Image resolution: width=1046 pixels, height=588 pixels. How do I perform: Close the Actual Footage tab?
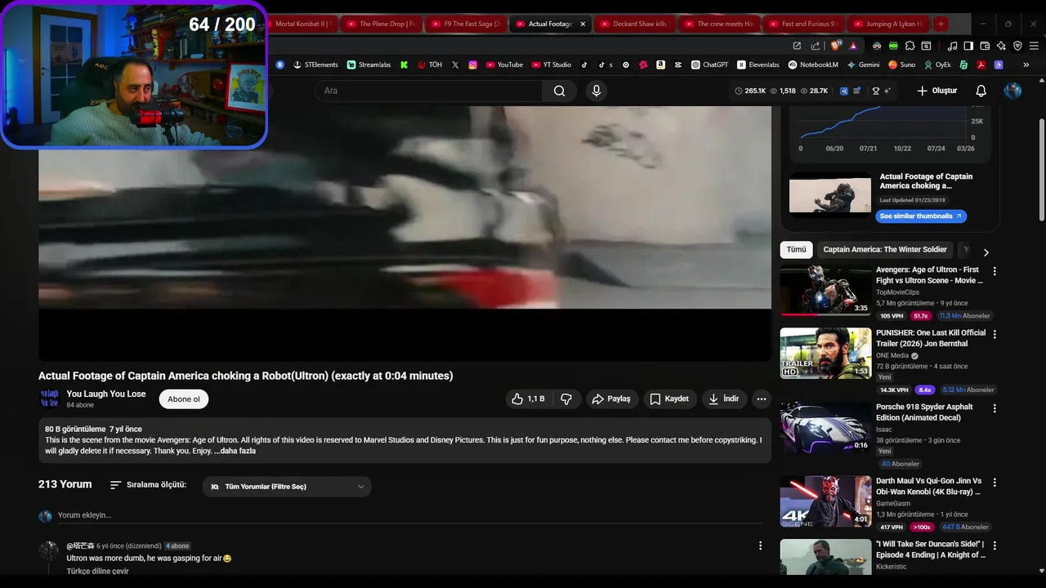[583, 24]
